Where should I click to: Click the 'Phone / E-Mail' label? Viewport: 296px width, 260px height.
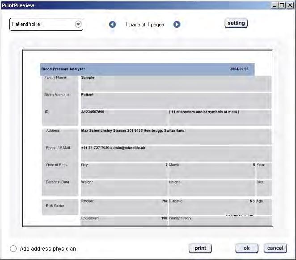[58, 147]
